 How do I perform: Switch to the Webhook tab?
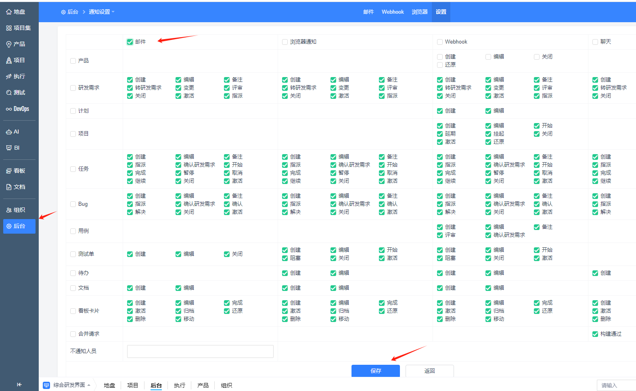(x=393, y=12)
